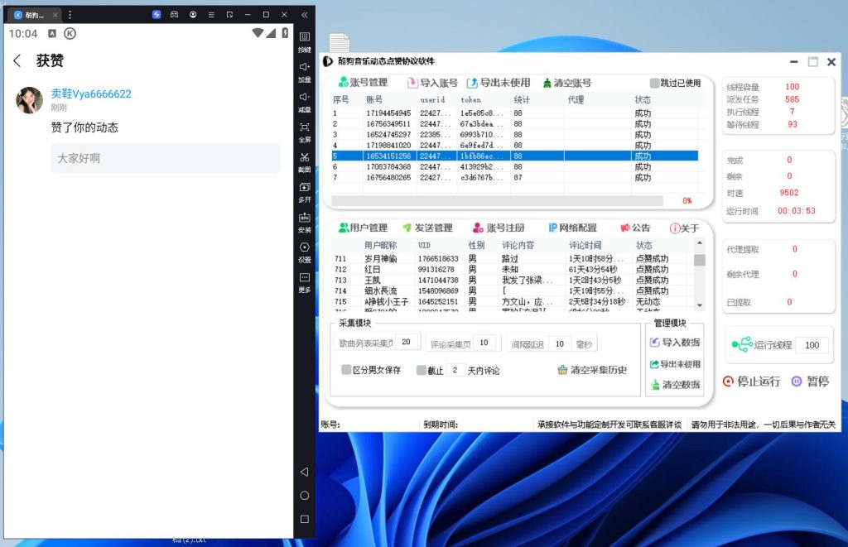Open the keyboard mapping (按键) icon

(x=304, y=37)
